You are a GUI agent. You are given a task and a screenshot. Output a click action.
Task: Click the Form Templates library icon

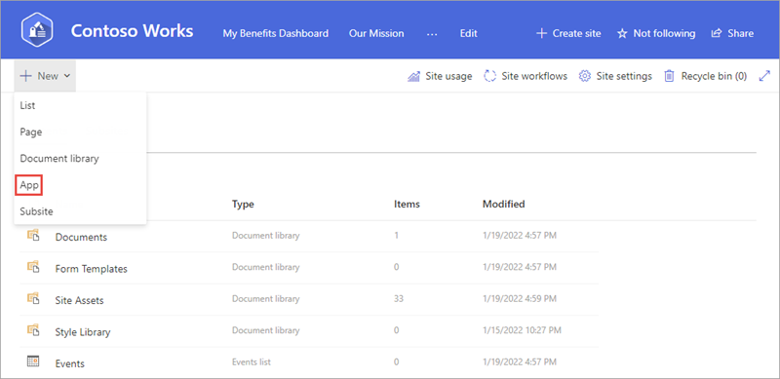coord(33,267)
